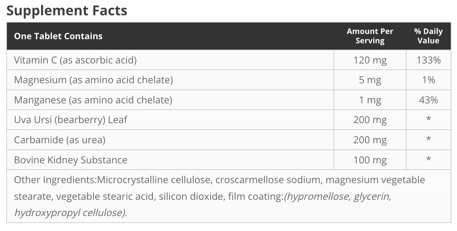457x231 pixels.
Task: Select the 5 mg amount for Magnesium
Action: [370, 80]
